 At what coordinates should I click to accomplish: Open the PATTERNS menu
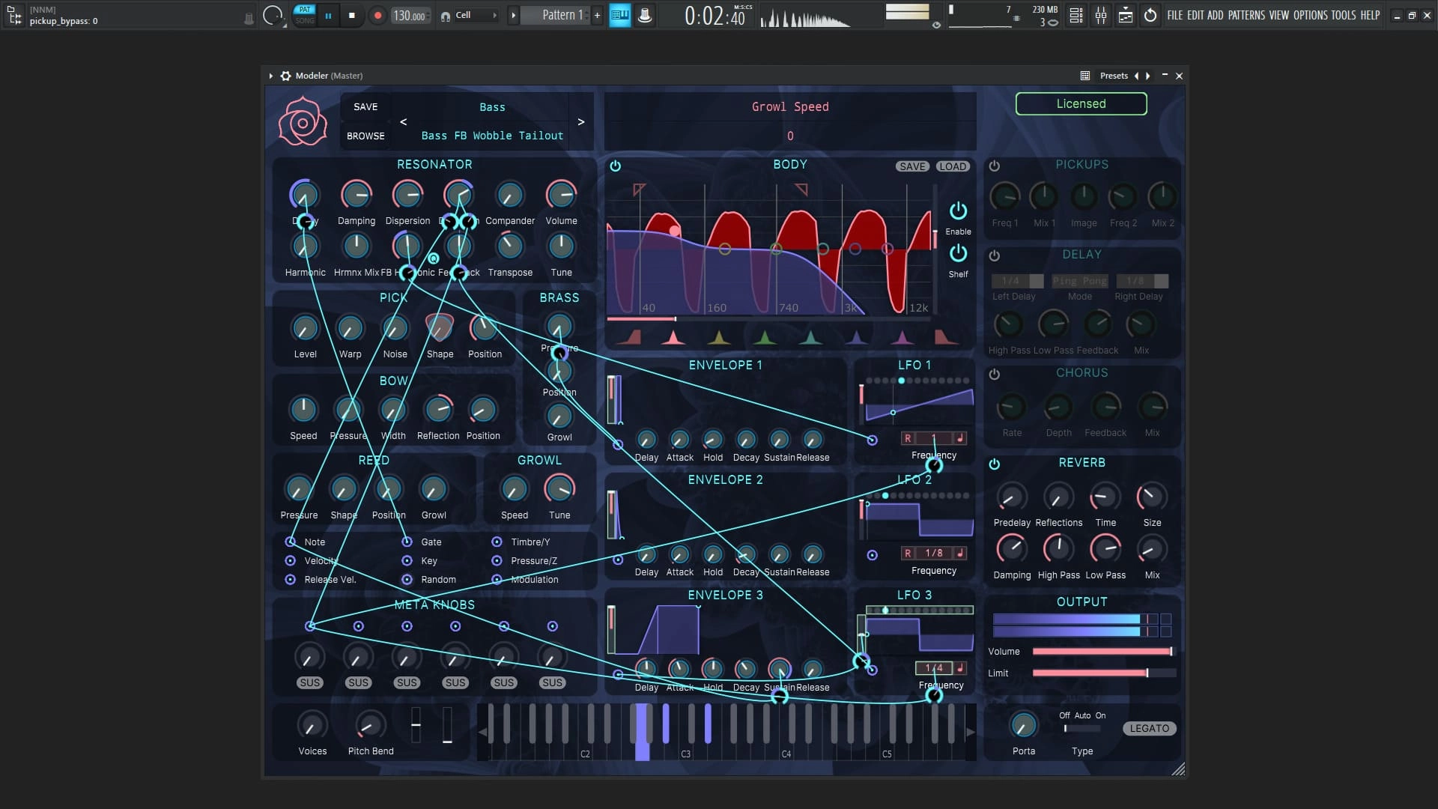coord(1246,15)
